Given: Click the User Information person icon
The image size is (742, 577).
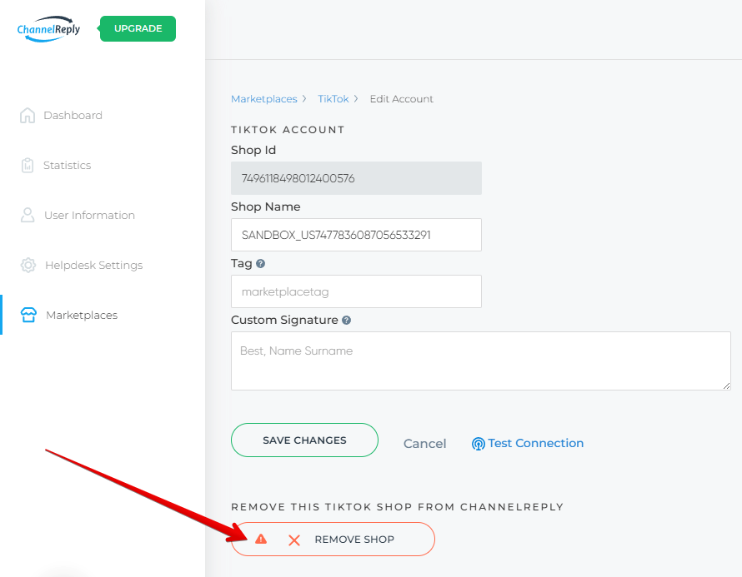Looking at the screenshot, I should (x=28, y=215).
